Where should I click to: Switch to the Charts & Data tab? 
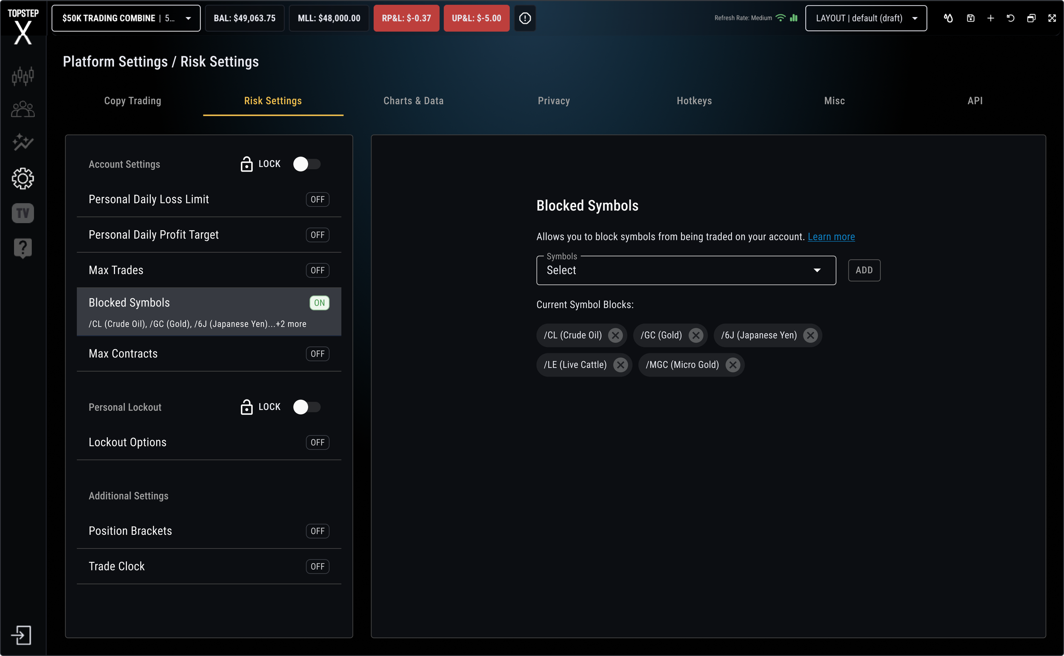point(414,101)
